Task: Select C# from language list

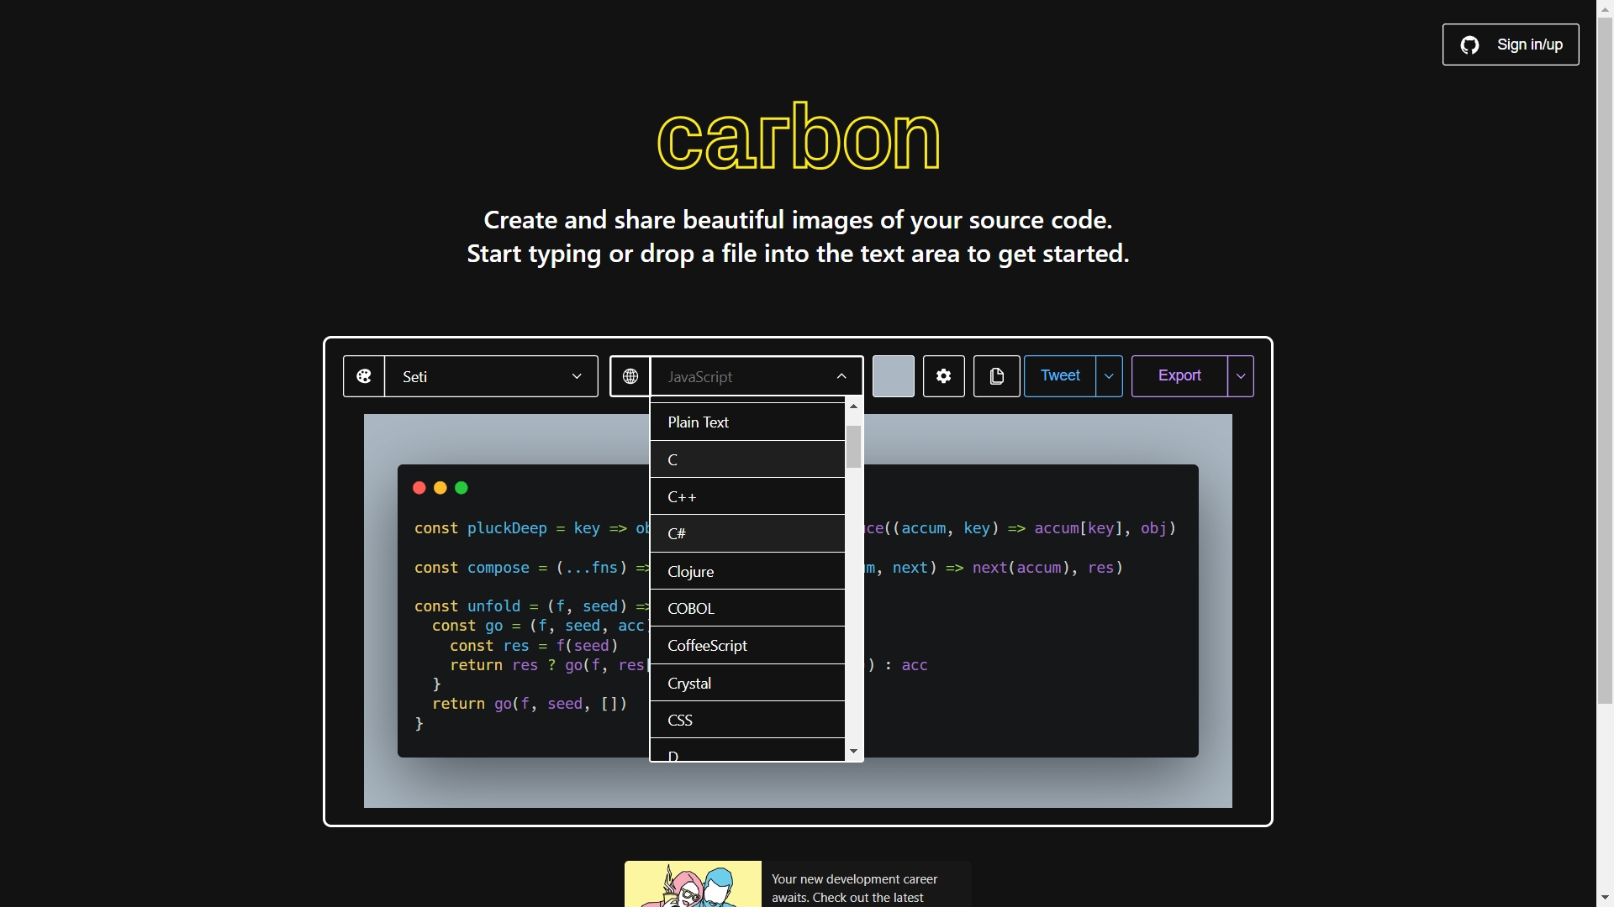Action: tap(747, 533)
